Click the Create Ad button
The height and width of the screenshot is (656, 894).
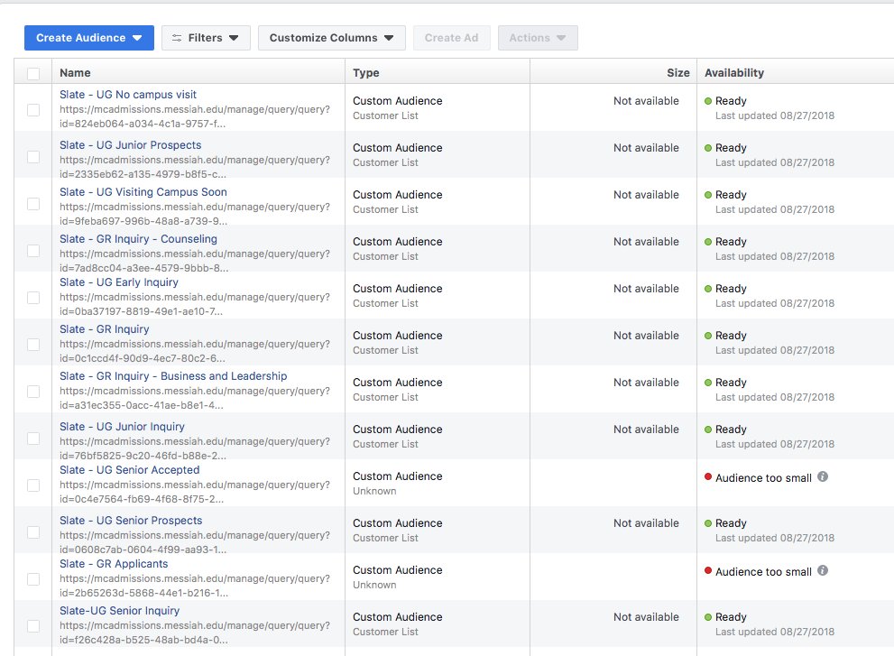tap(452, 38)
